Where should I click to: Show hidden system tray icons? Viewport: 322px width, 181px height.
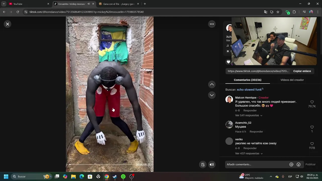(x=271, y=176)
